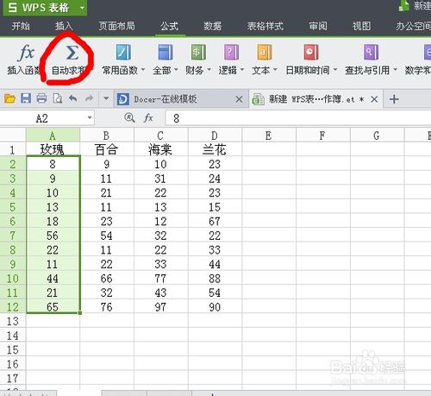This screenshot has width=431, height=396.
Task: Switch to the 页面布局 ribbon tab
Action: click(116, 27)
